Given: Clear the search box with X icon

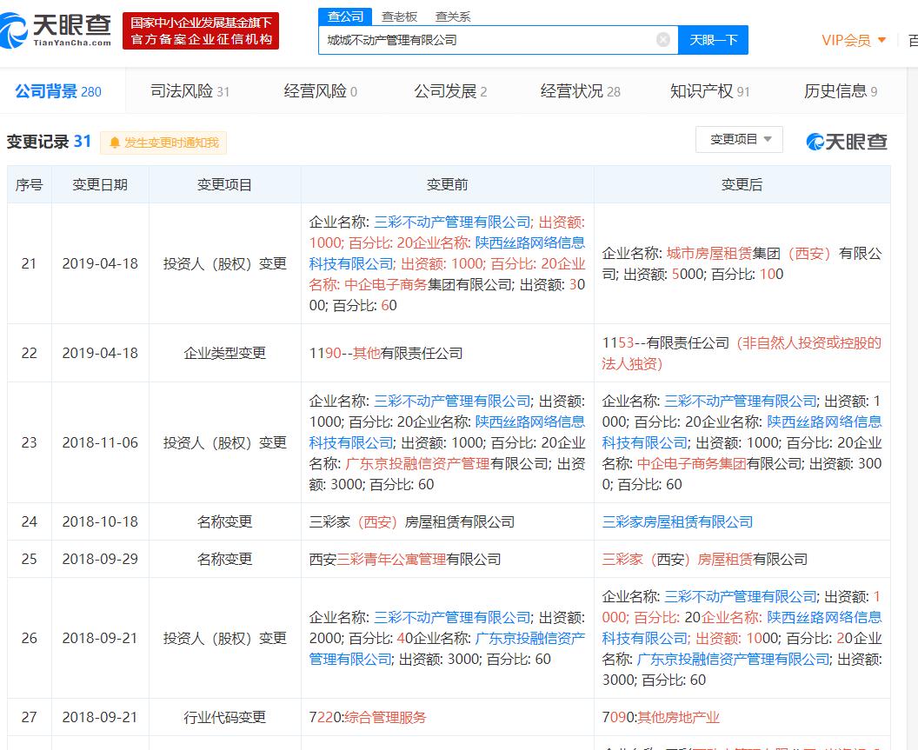Looking at the screenshot, I should point(662,40).
